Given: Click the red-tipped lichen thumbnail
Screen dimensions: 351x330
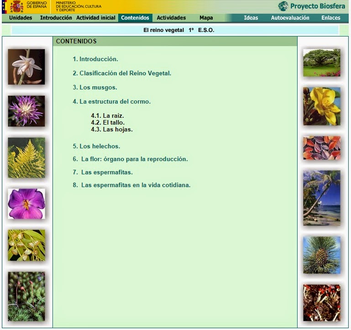Looking at the screenshot, I should click(322, 303).
